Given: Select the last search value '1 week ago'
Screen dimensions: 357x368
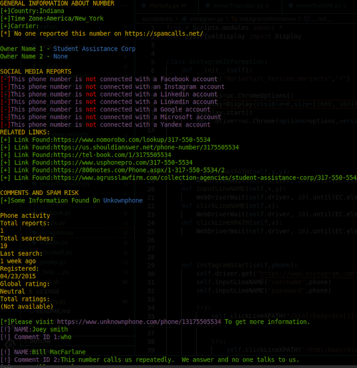Looking at the screenshot, I should pyautogui.click(x=18, y=261).
